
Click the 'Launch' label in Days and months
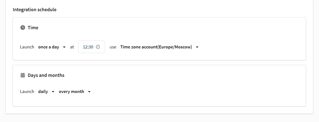click(x=27, y=92)
